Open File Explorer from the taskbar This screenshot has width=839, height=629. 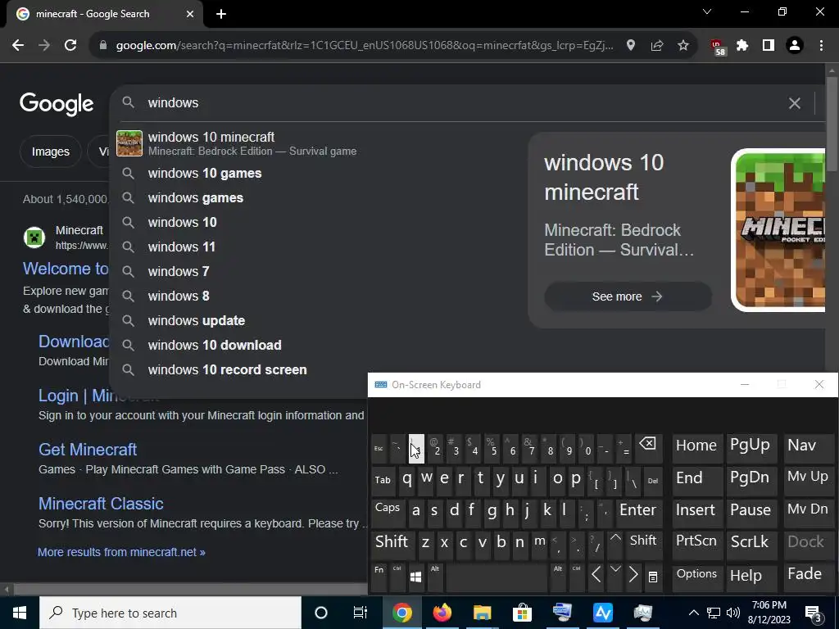[482, 613]
